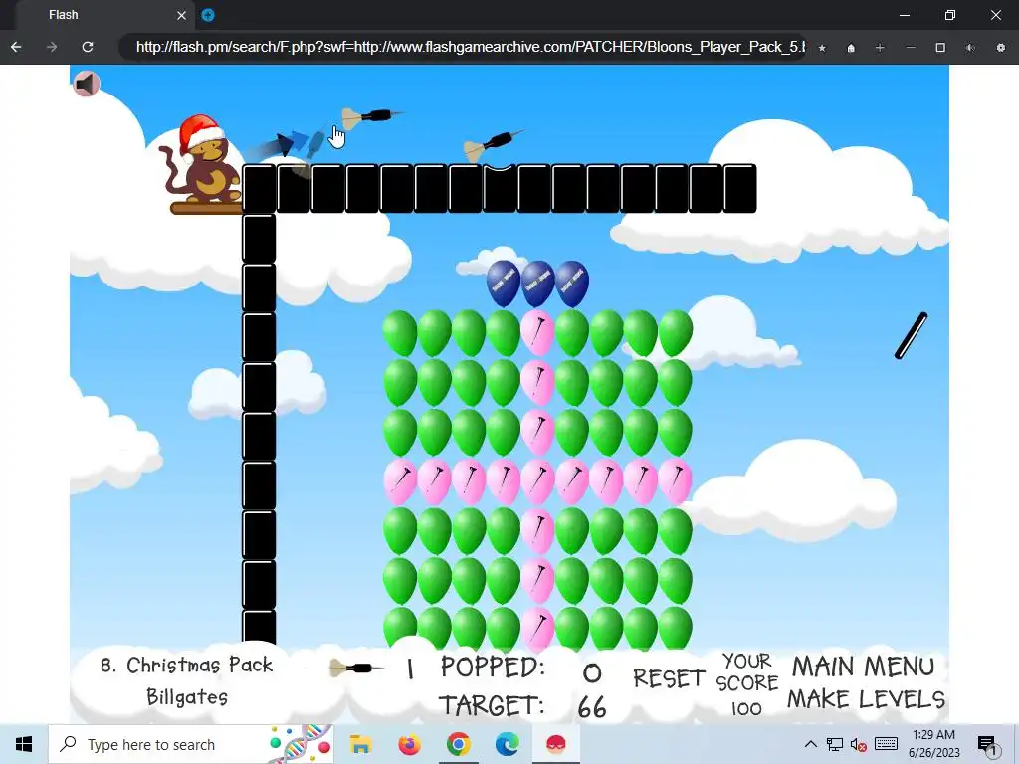Click the dart stuck in the block wall

pos(492,145)
